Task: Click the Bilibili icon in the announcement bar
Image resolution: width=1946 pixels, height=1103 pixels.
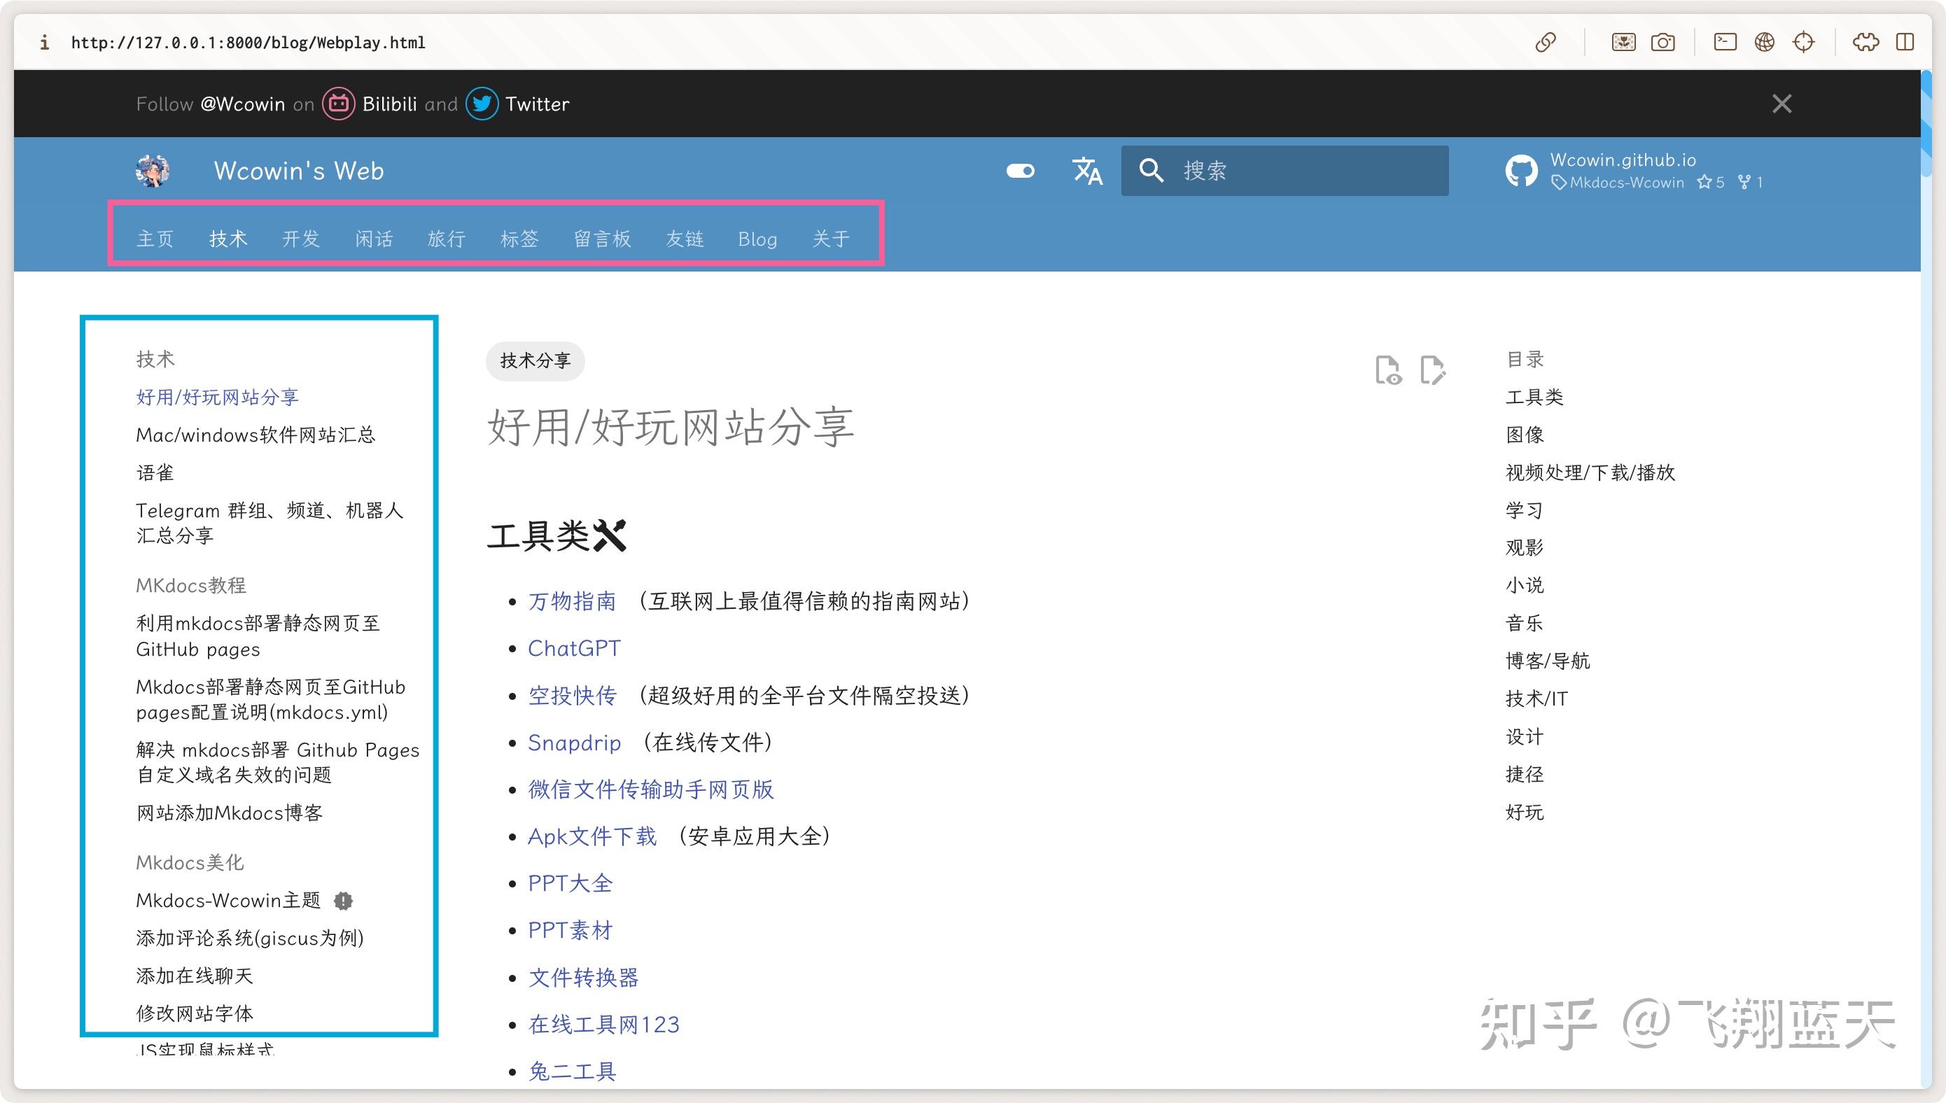Action: pyautogui.click(x=339, y=104)
